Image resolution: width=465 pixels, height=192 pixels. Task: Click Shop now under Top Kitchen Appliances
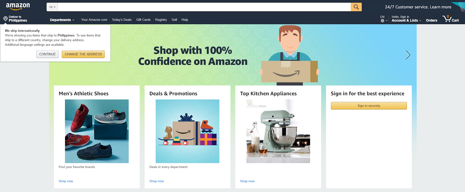[x=247, y=181]
